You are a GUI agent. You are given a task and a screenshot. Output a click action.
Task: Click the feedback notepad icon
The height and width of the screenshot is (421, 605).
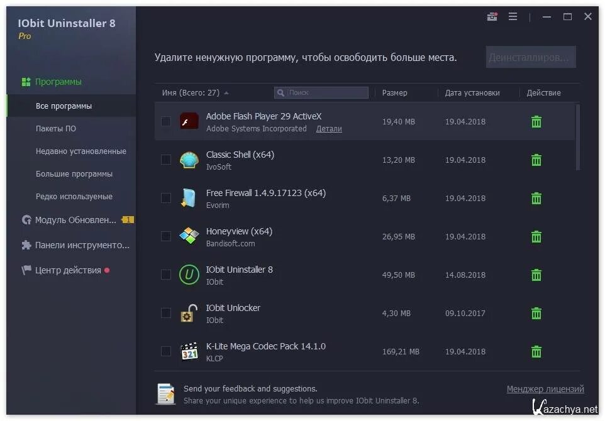(x=166, y=394)
